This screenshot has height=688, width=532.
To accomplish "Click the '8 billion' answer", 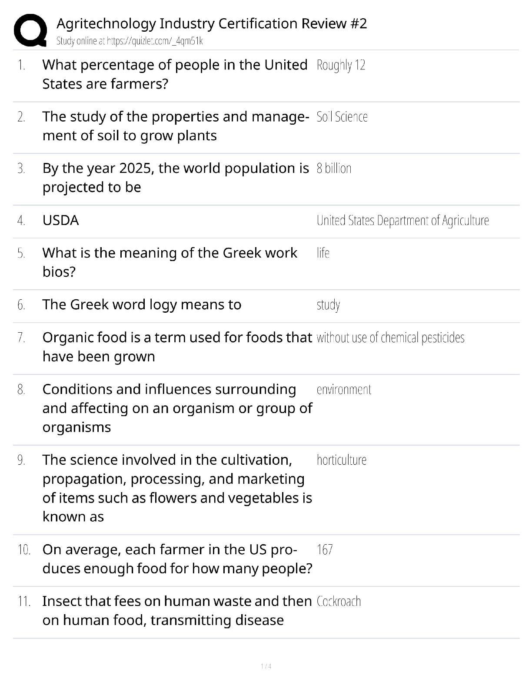I will (x=334, y=169).
